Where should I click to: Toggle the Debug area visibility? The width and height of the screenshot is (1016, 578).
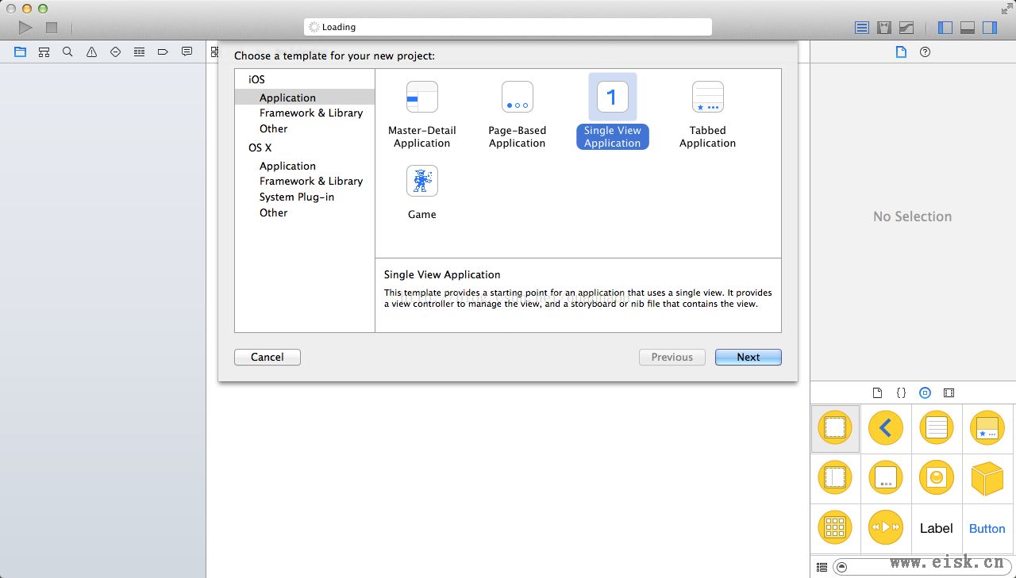968,28
